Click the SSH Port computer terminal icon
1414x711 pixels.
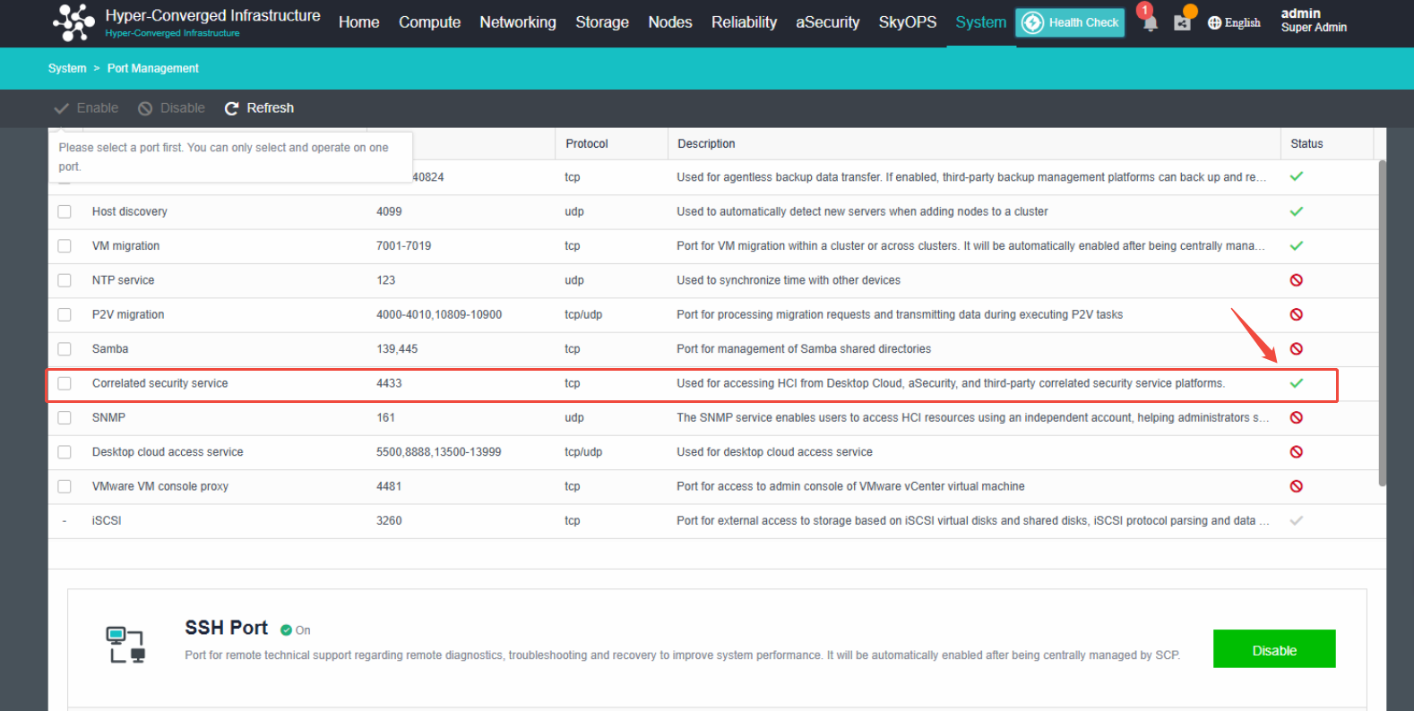click(125, 645)
